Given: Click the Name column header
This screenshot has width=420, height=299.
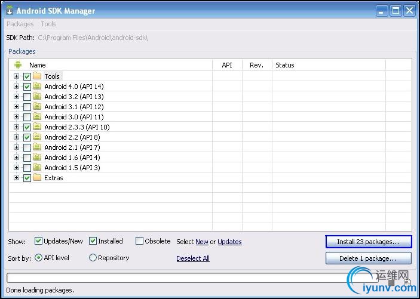Looking at the screenshot, I should [38, 65].
